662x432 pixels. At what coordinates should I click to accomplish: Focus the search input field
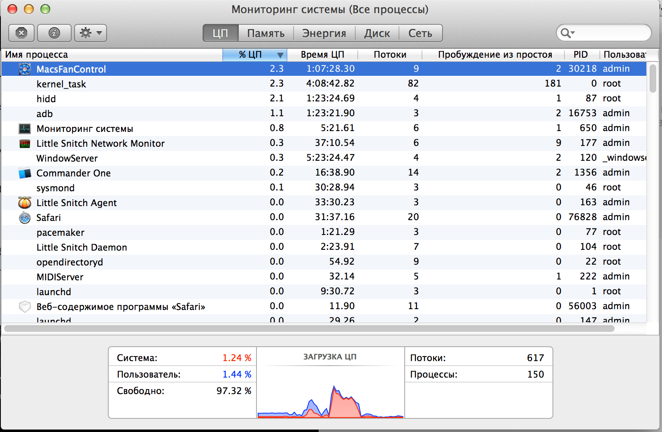click(604, 33)
